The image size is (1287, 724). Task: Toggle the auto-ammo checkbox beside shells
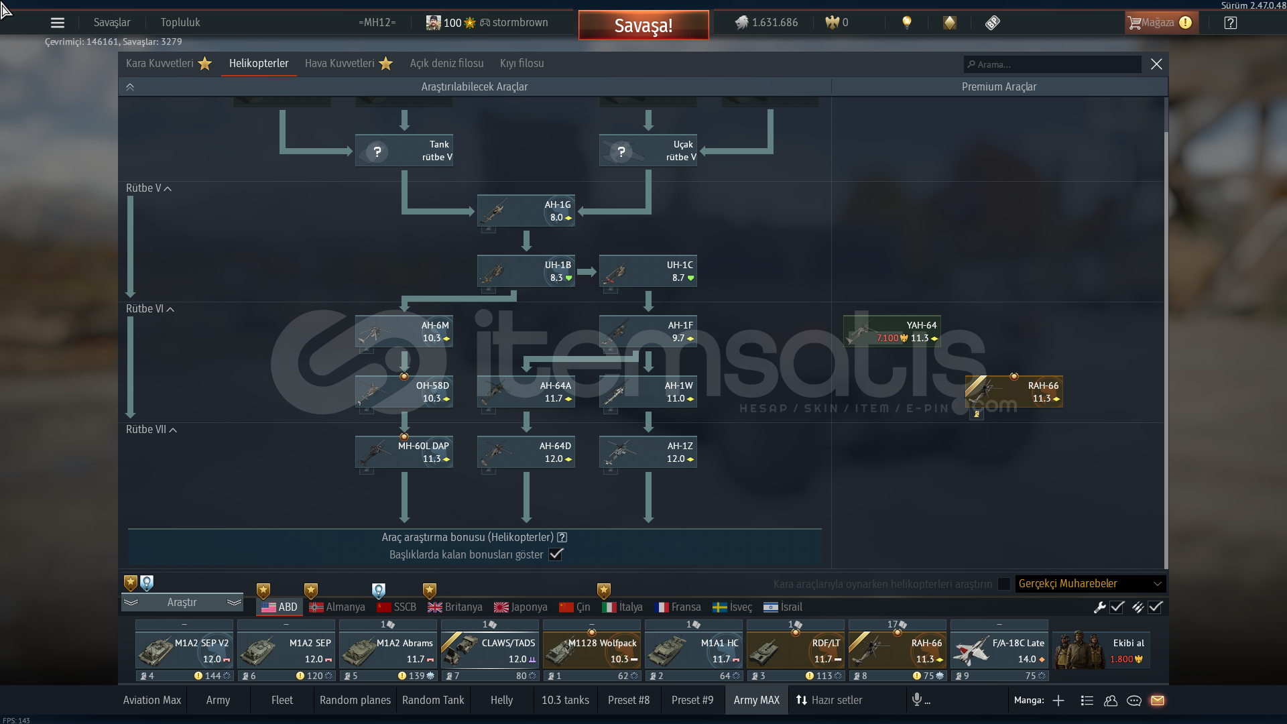[1155, 607]
